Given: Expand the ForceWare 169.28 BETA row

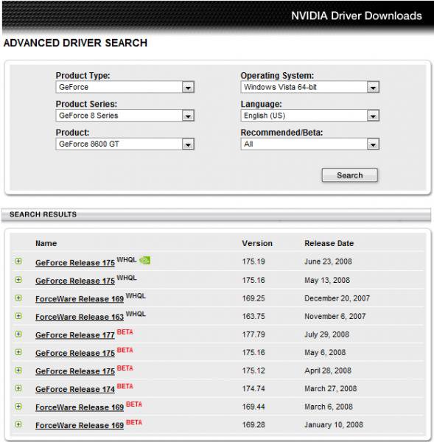Looking at the screenshot, I should point(18,424).
